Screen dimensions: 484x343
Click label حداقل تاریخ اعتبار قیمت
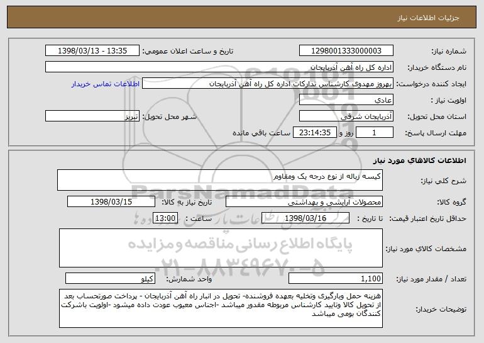pyautogui.click(x=427, y=219)
